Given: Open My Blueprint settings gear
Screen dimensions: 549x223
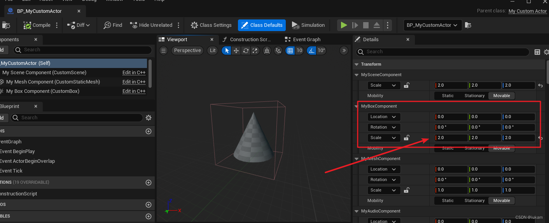Looking at the screenshot, I should [148, 118].
